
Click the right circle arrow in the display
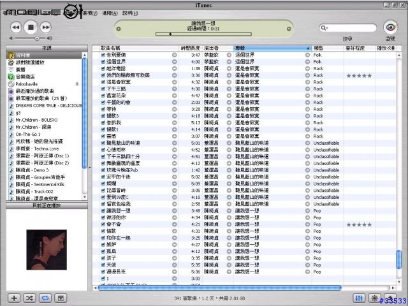tap(289, 29)
